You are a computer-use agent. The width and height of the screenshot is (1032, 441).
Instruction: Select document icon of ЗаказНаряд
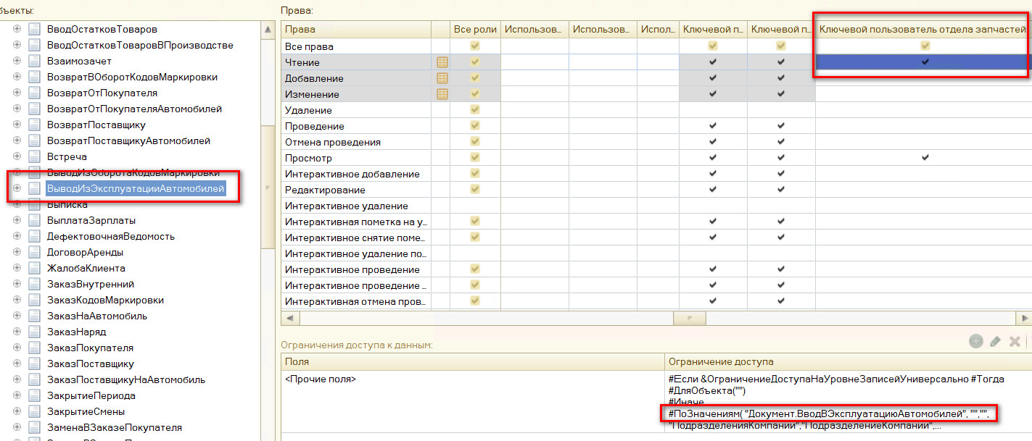33,332
